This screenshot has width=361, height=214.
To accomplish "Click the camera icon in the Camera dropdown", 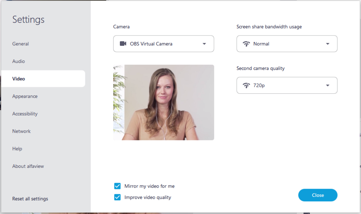I will (122, 44).
